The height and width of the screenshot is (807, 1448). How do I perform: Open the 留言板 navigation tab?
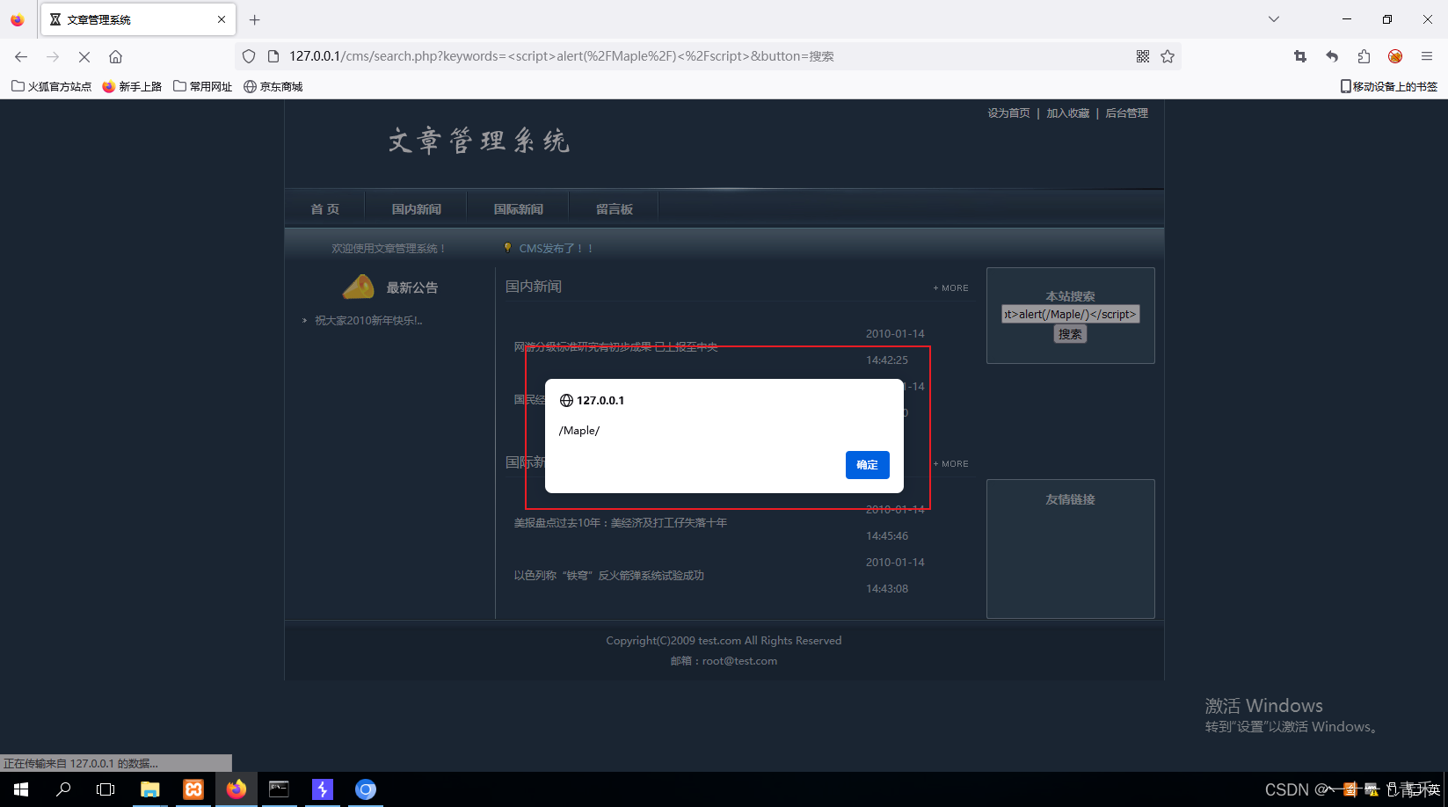[614, 209]
